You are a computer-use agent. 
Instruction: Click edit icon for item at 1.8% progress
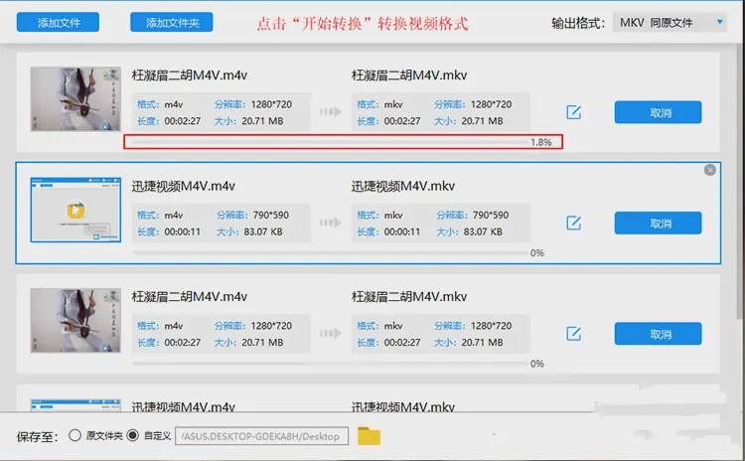coord(573,112)
